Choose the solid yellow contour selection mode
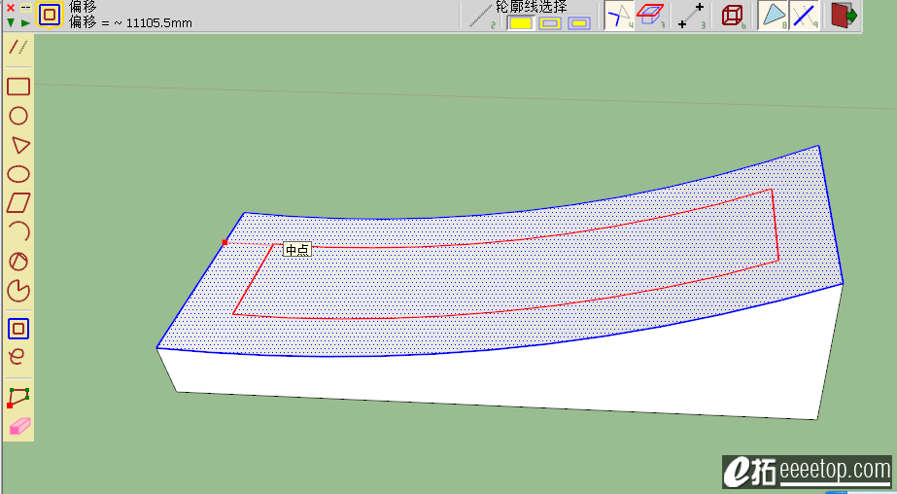Image resolution: width=897 pixels, height=494 pixels. point(521,23)
